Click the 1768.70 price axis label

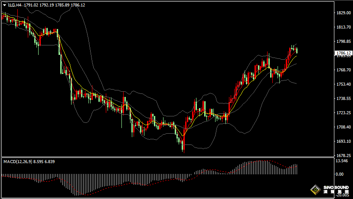click(x=344, y=70)
